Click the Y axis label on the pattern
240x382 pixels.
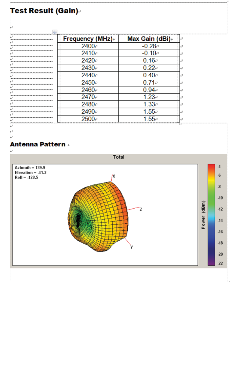(x=132, y=247)
